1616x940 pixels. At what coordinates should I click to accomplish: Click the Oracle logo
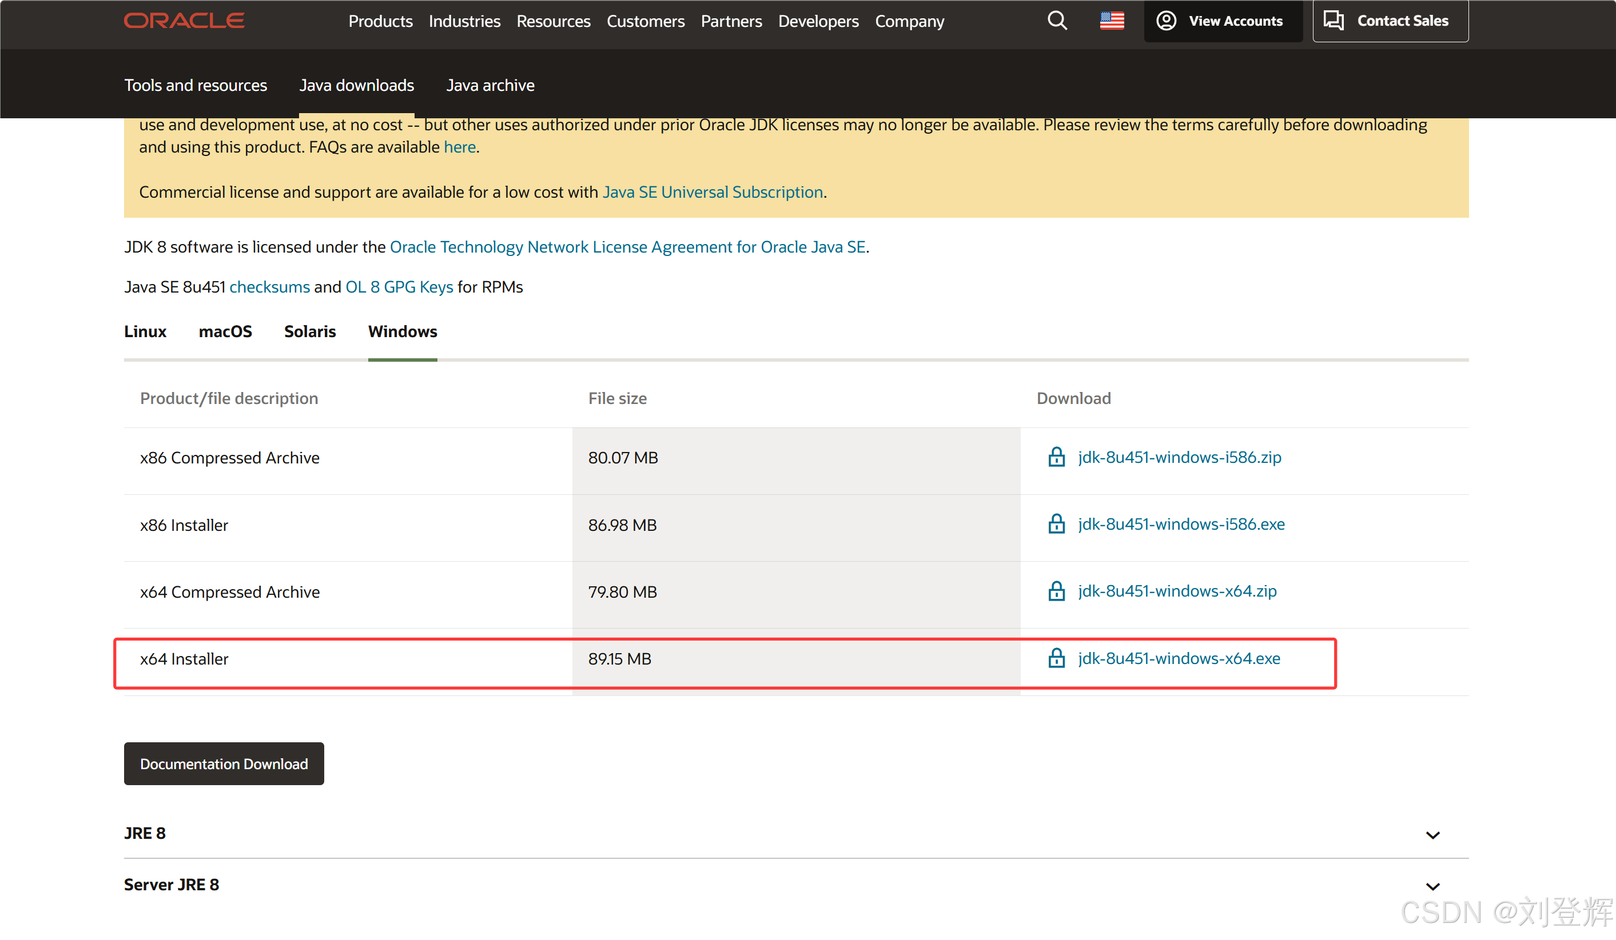pos(184,21)
